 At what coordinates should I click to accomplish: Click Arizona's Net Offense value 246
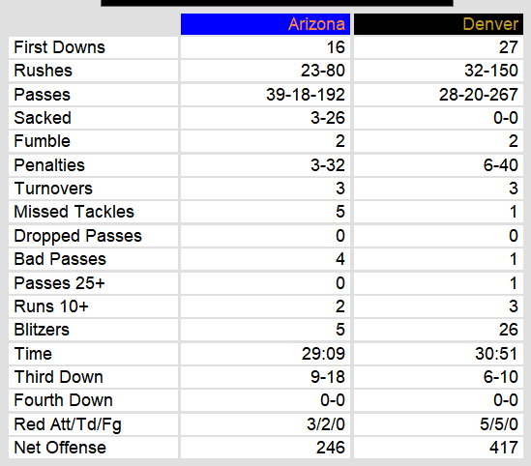330,448
